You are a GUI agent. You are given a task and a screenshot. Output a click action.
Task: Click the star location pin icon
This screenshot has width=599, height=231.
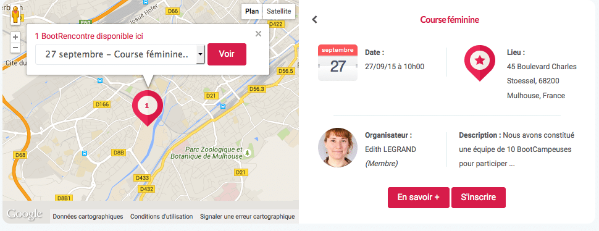click(x=480, y=63)
